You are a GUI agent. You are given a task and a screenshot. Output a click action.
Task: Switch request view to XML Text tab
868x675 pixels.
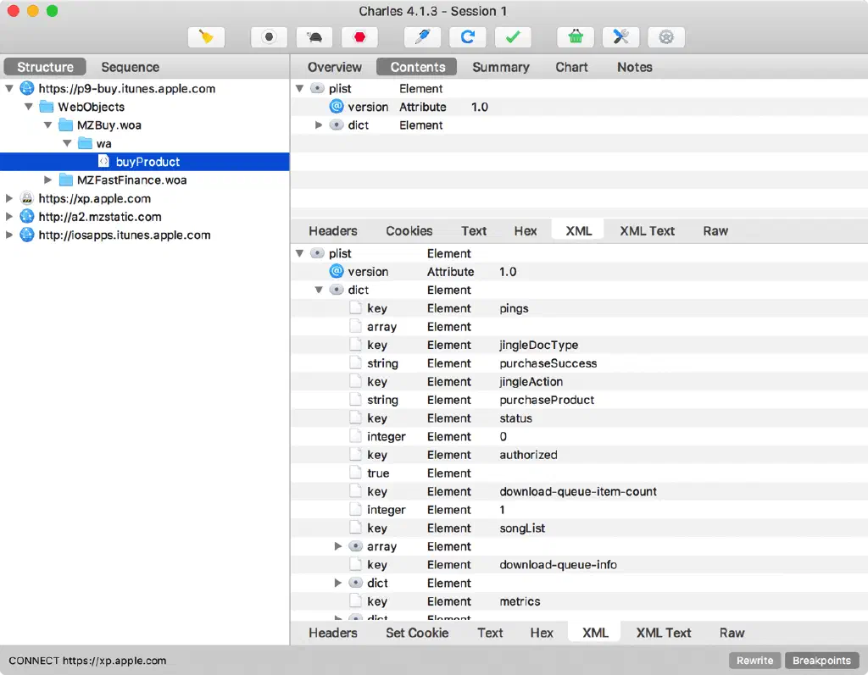[647, 230]
